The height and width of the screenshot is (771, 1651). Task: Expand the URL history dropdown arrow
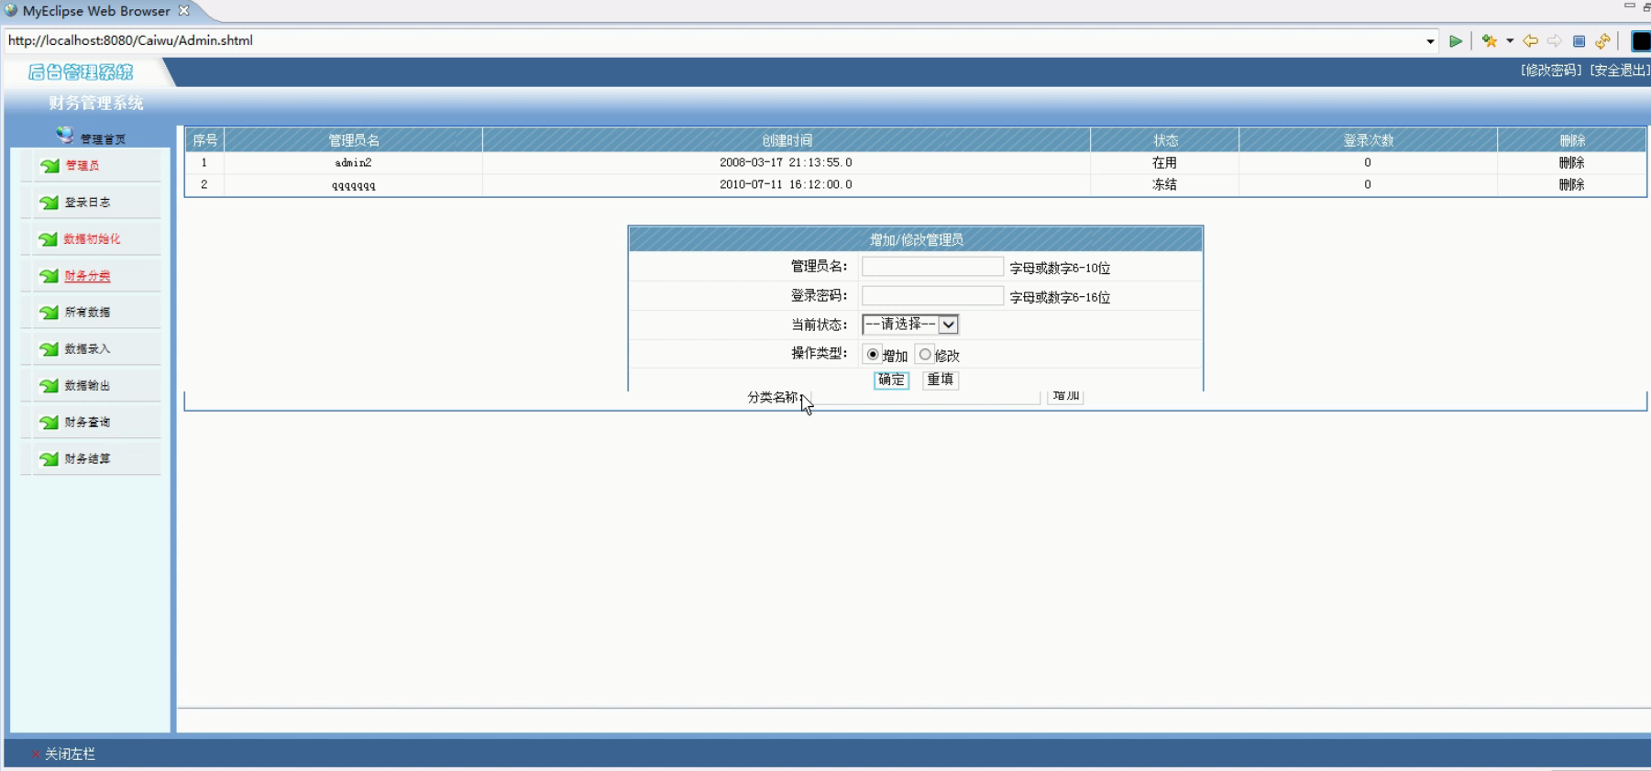pyautogui.click(x=1430, y=41)
